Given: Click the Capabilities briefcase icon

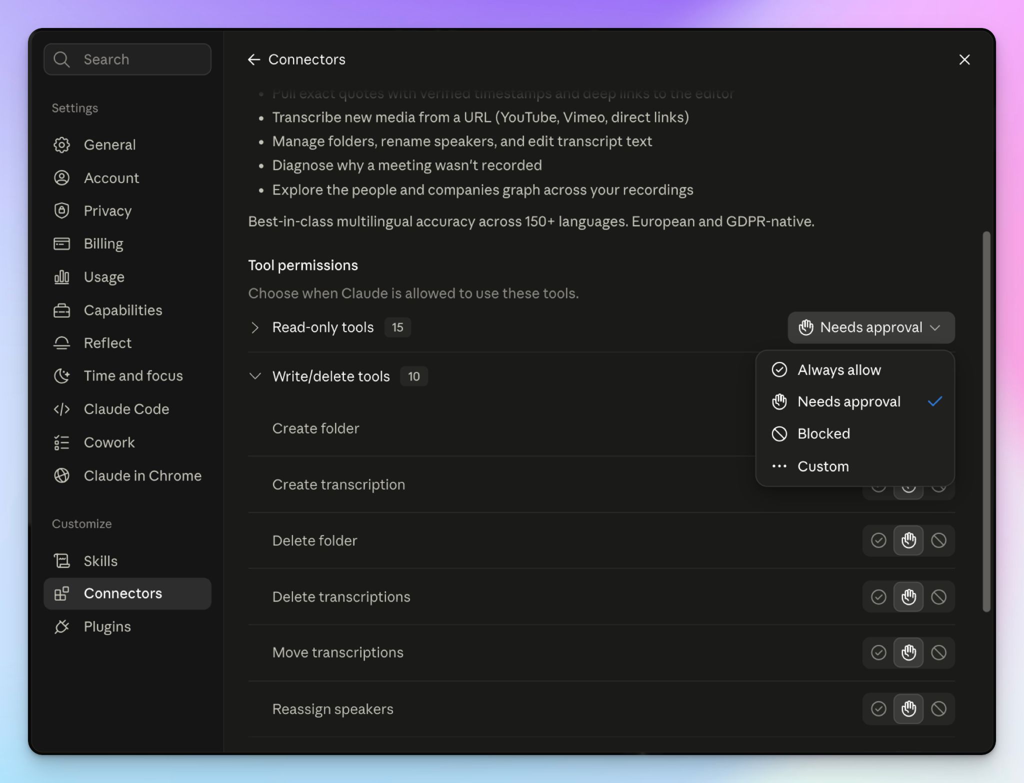Looking at the screenshot, I should click(61, 310).
